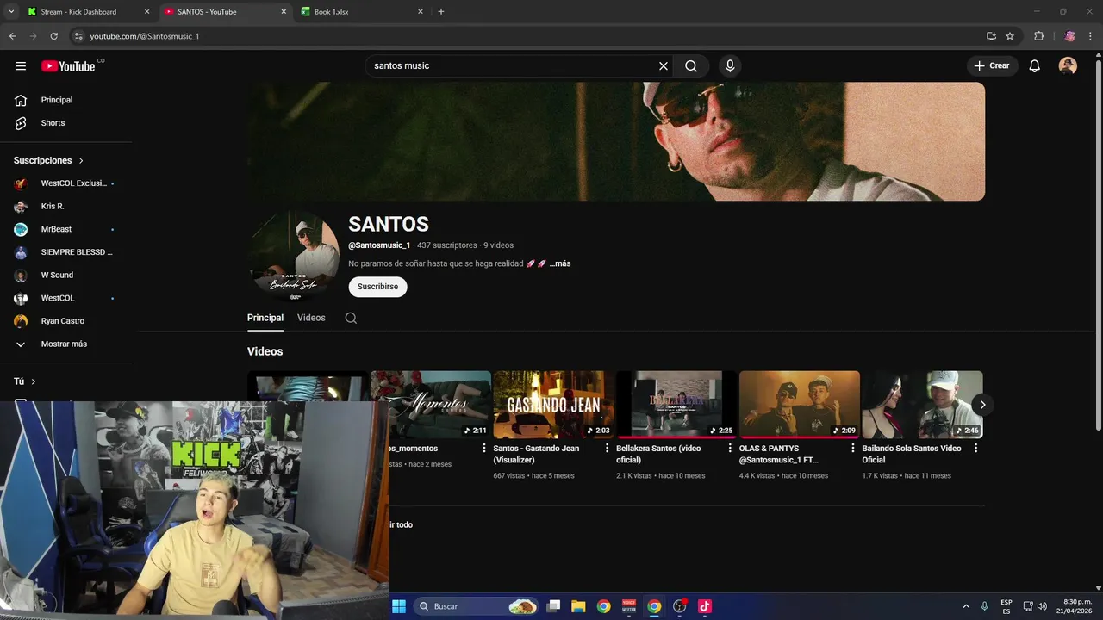Open Chrome profile avatar
The width and height of the screenshot is (1103, 620).
pyautogui.click(x=1069, y=36)
